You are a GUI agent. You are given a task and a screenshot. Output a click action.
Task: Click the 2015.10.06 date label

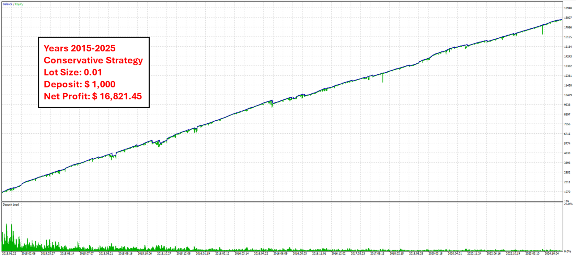pos(145,254)
